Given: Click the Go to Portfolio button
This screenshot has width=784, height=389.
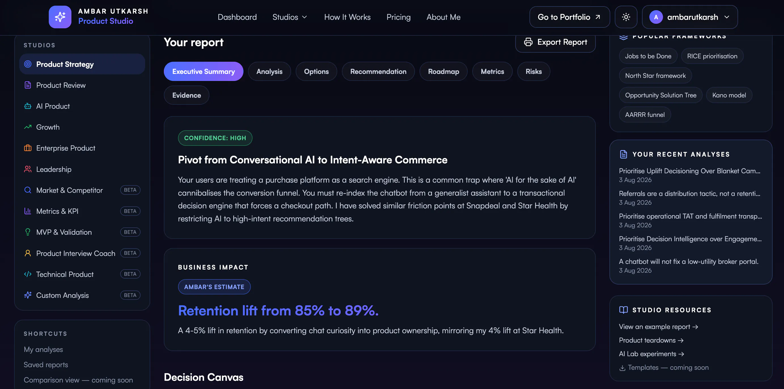Looking at the screenshot, I should point(569,17).
